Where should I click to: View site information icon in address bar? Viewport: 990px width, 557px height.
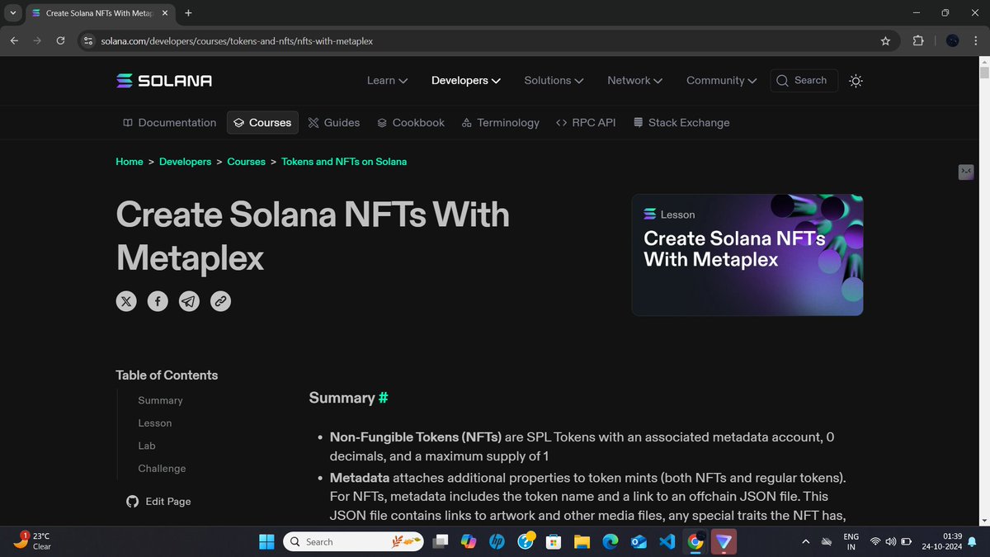pyautogui.click(x=89, y=40)
